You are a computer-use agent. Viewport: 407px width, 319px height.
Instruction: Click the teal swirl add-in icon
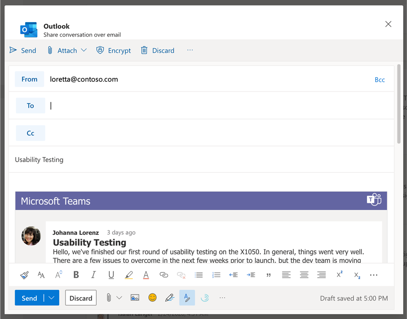pos(205,298)
